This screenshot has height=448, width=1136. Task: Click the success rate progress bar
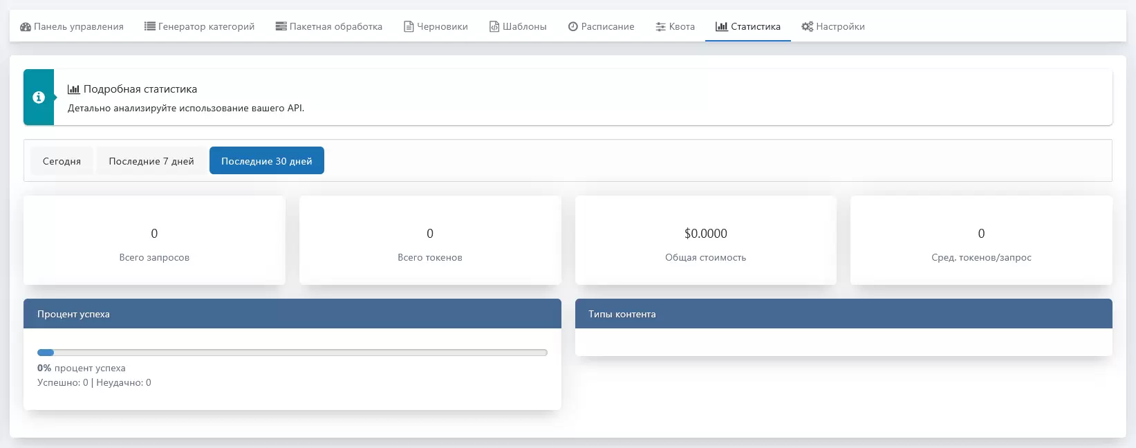click(292, 353)
